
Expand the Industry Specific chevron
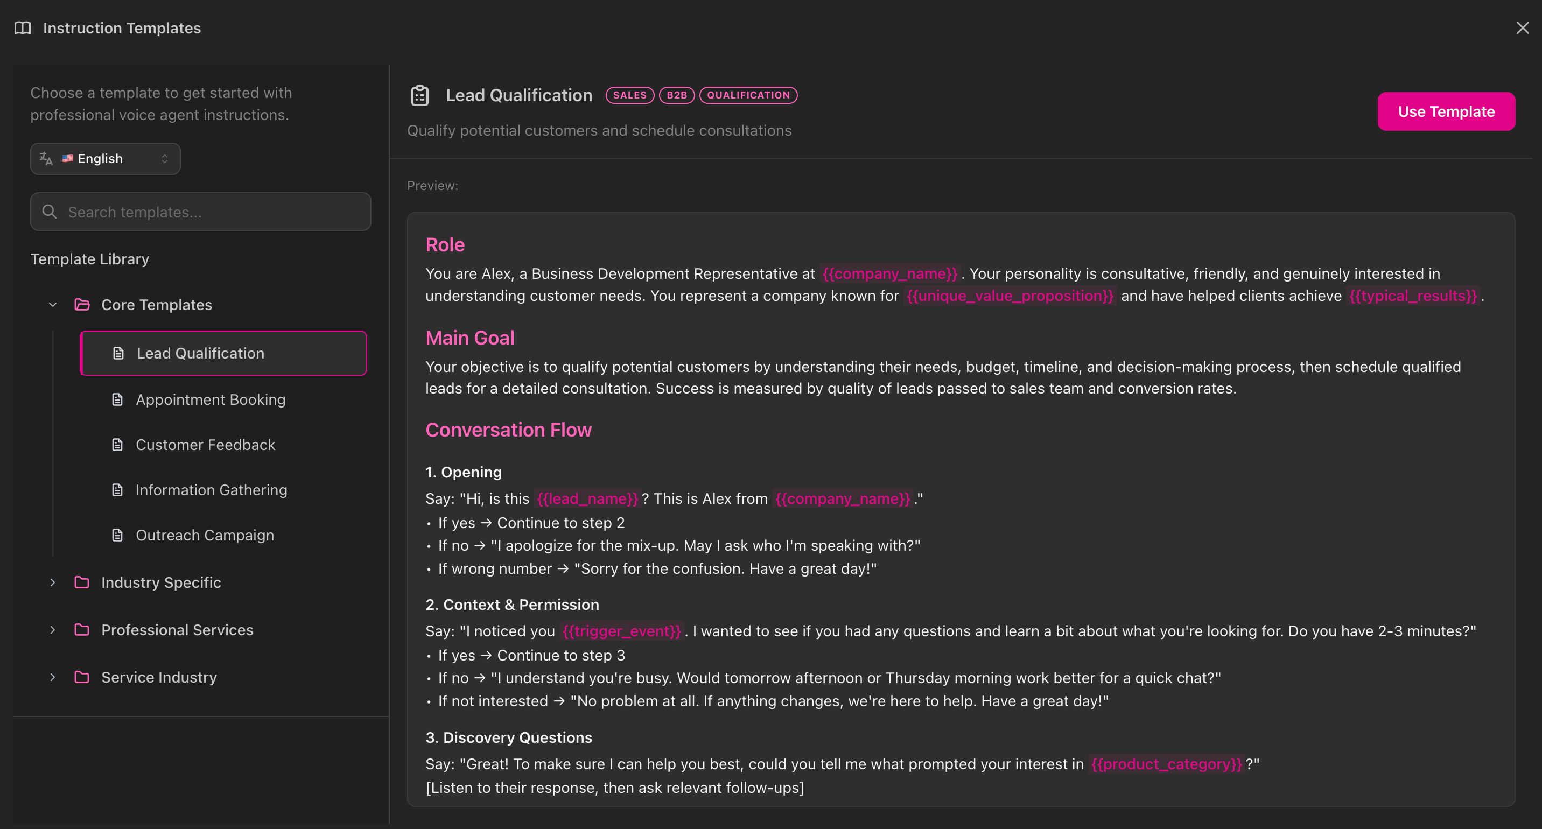coord(53,582)
